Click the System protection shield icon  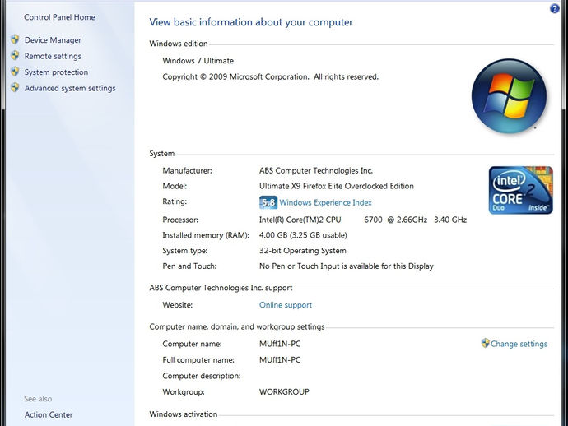point(15,72)
